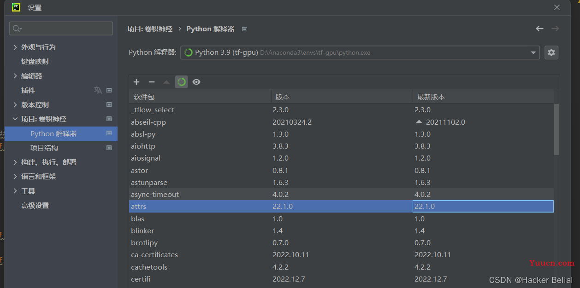The image size is (580, 288).
Task: Click the package list vertical scrollbar
Action: (x=556, y=130)
